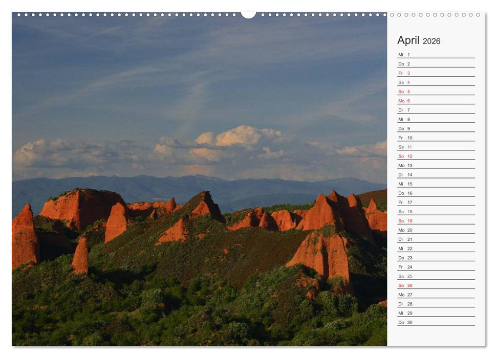Click the So 12 red date row
497x358 pixels.
click(404, 156)
